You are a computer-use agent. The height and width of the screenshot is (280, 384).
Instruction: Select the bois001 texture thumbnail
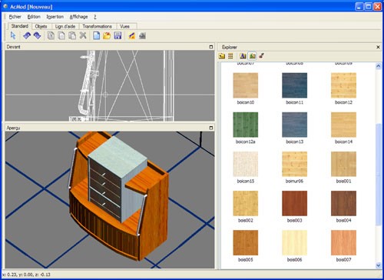(x=343, y=164)
